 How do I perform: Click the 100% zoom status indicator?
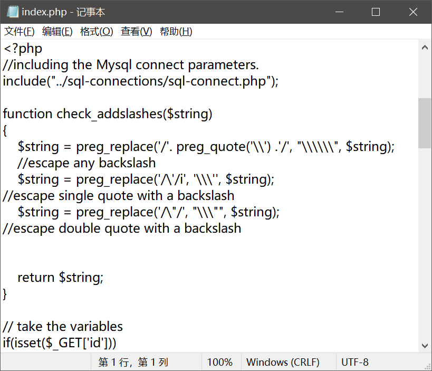(x=219, y=363)
